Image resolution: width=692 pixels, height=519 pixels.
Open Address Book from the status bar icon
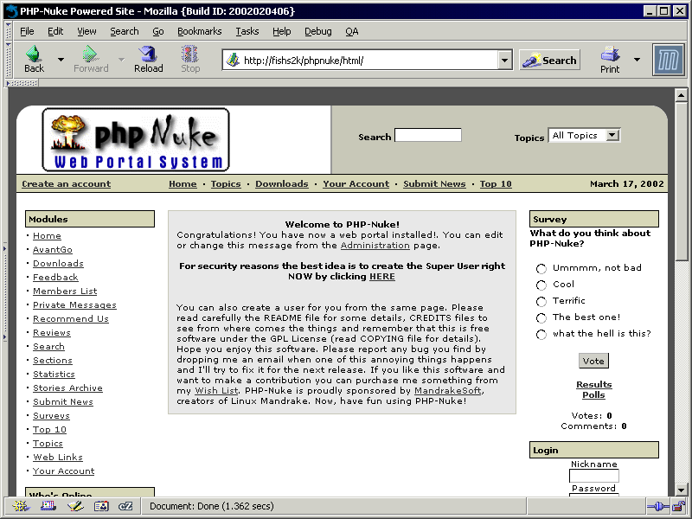[101, 506]
